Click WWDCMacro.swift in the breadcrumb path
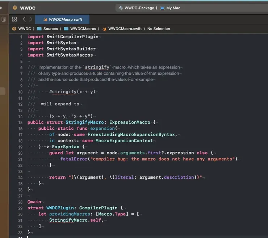 click(125, 29)
